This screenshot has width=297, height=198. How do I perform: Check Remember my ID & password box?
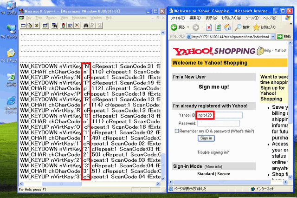pos(176,131)
